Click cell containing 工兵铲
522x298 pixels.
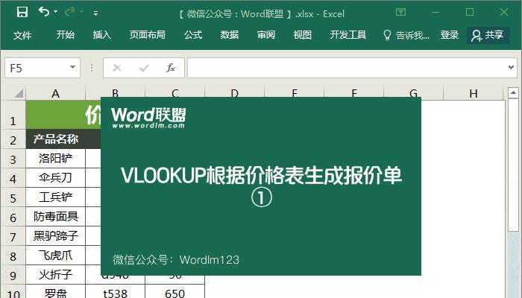pos(56,197)
